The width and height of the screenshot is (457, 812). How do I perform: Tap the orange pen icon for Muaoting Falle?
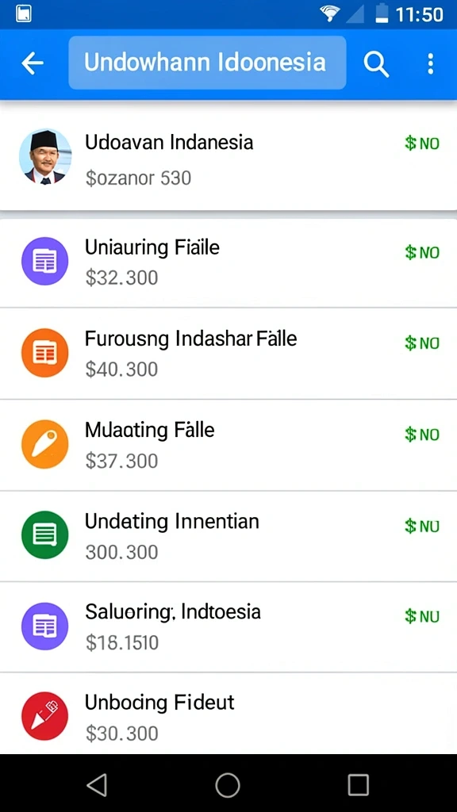coord(45,444)
